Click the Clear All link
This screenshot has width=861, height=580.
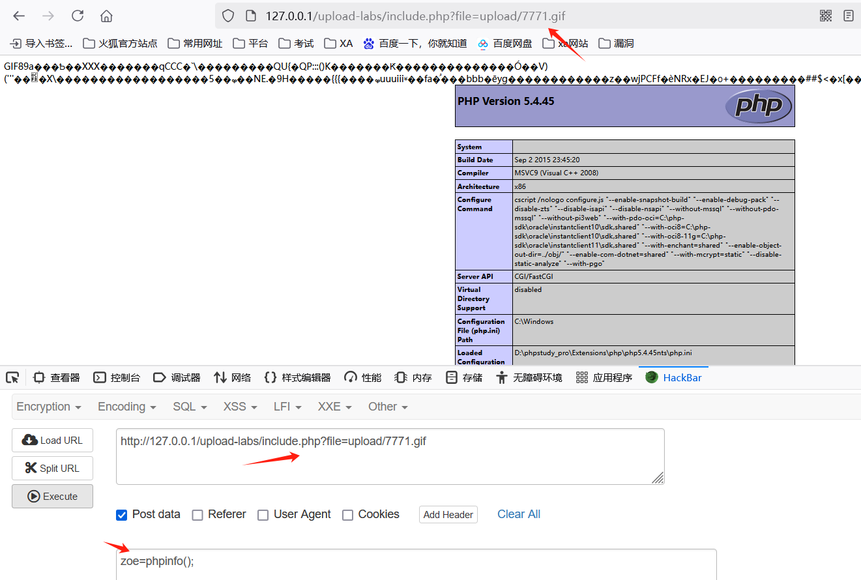click(x=519, y=514)
